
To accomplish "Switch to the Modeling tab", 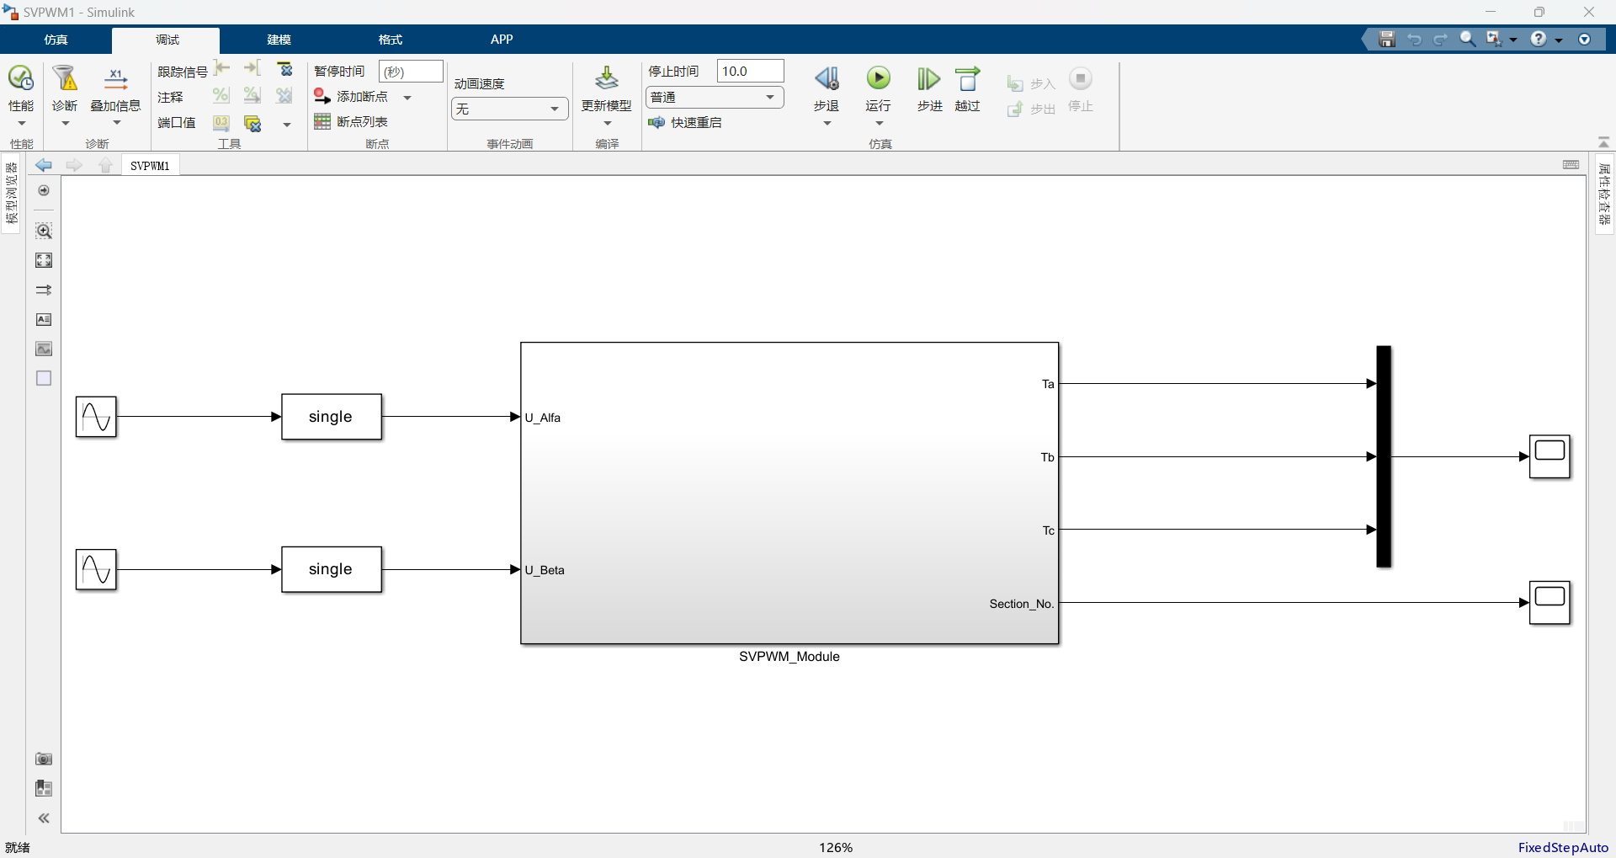I will (x=279, y=40).
